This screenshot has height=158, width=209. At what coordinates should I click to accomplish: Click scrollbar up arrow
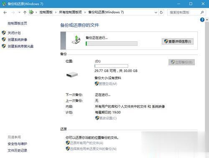pos(207,20)
